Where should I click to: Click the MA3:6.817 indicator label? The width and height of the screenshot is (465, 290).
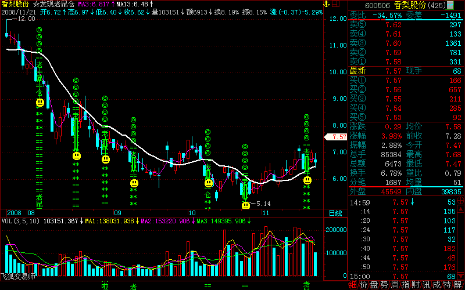click(x=96, y=4)
